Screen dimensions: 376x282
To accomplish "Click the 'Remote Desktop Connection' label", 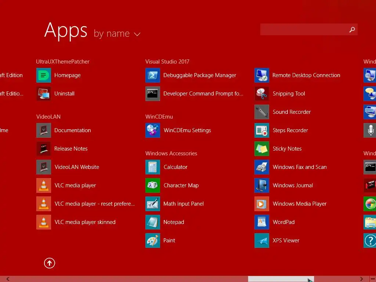I will coord(306,75).
